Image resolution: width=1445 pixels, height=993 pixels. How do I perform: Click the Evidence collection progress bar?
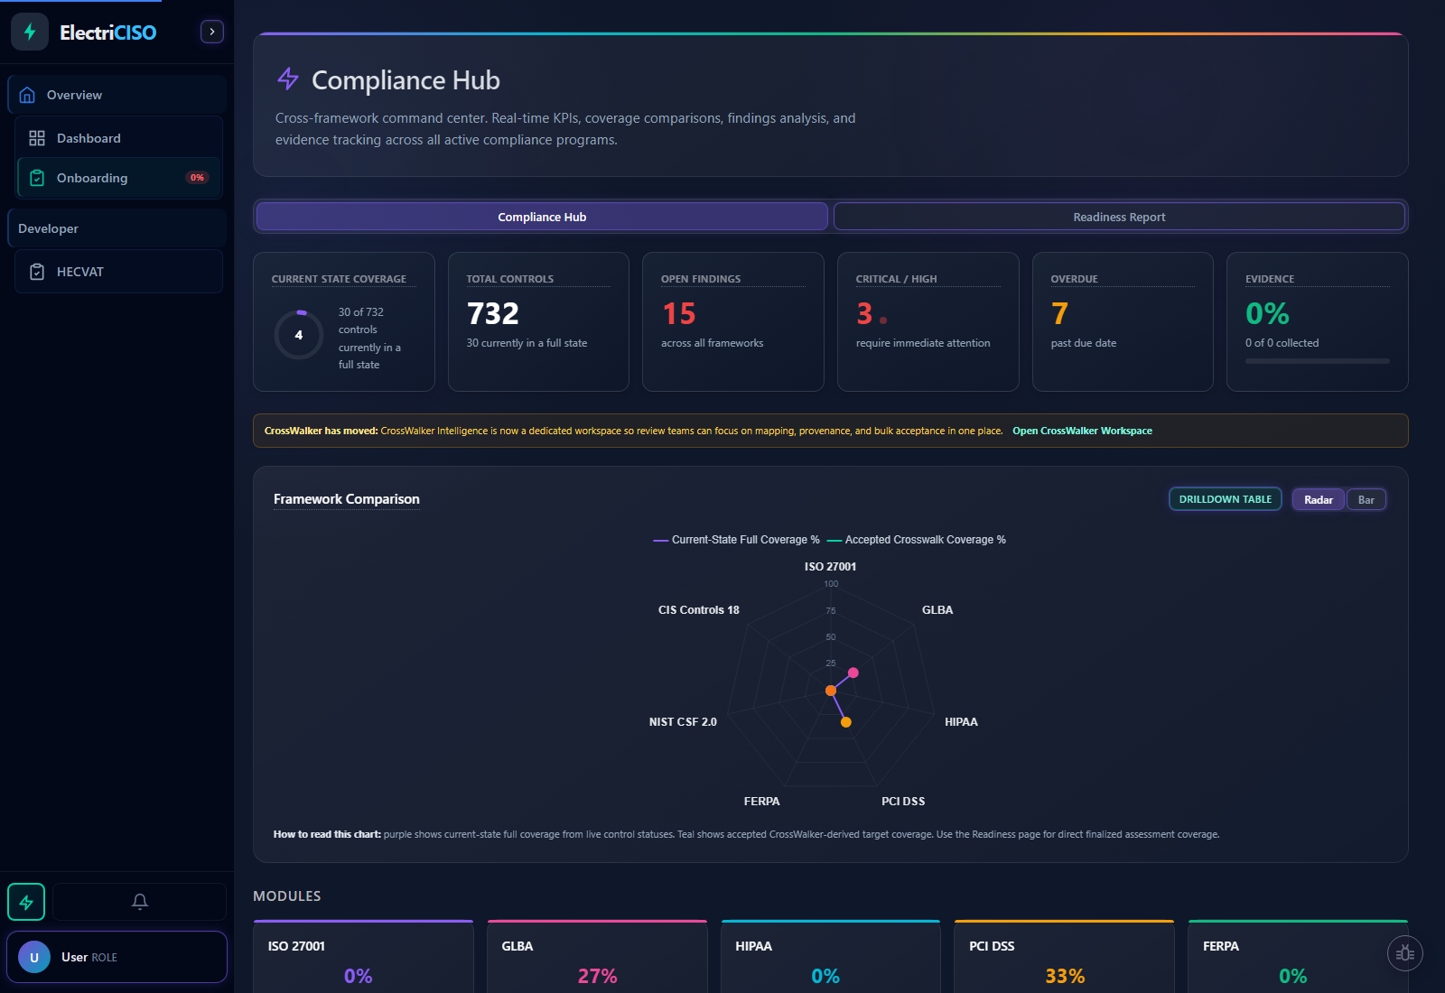1317,361
